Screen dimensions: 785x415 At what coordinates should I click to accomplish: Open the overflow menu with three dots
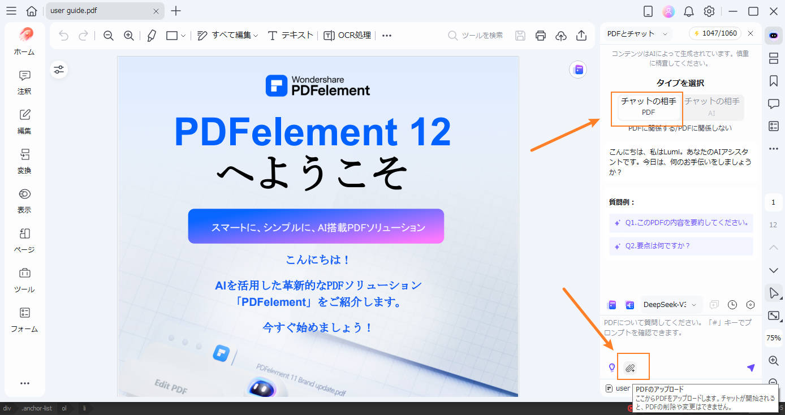(x=386, y=35)
